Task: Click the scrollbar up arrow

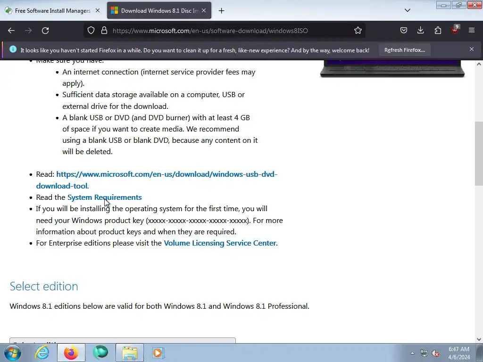Action: click(479, 64)
